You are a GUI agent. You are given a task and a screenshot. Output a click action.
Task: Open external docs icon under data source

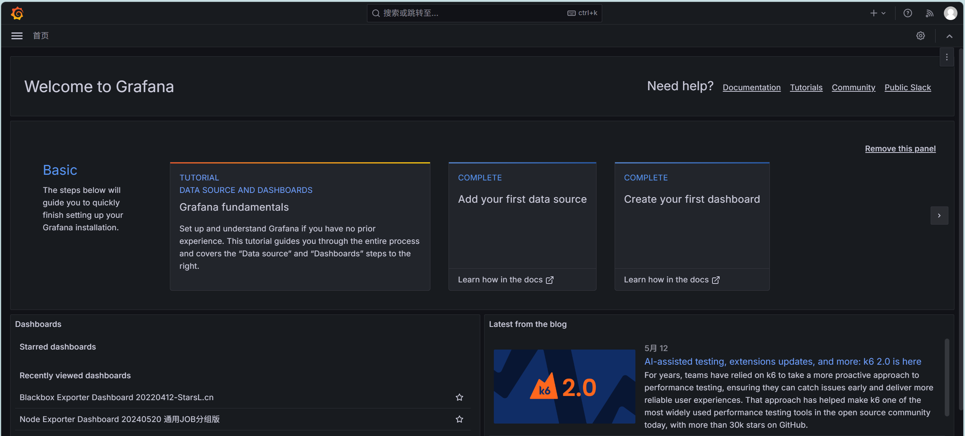[550, 280]
